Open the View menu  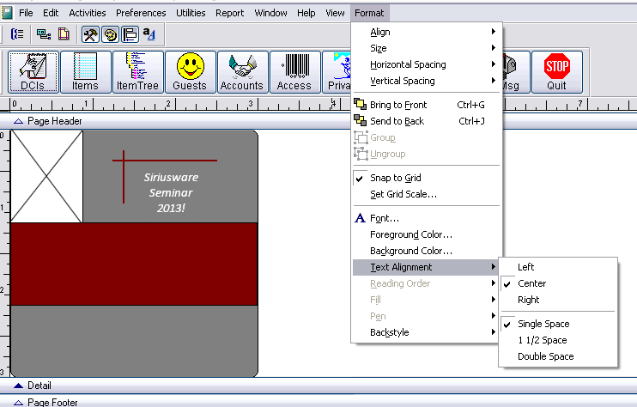(335, 13)
